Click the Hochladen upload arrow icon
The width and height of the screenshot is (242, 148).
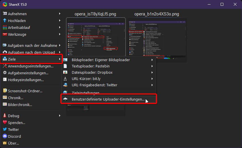[5, 21]
